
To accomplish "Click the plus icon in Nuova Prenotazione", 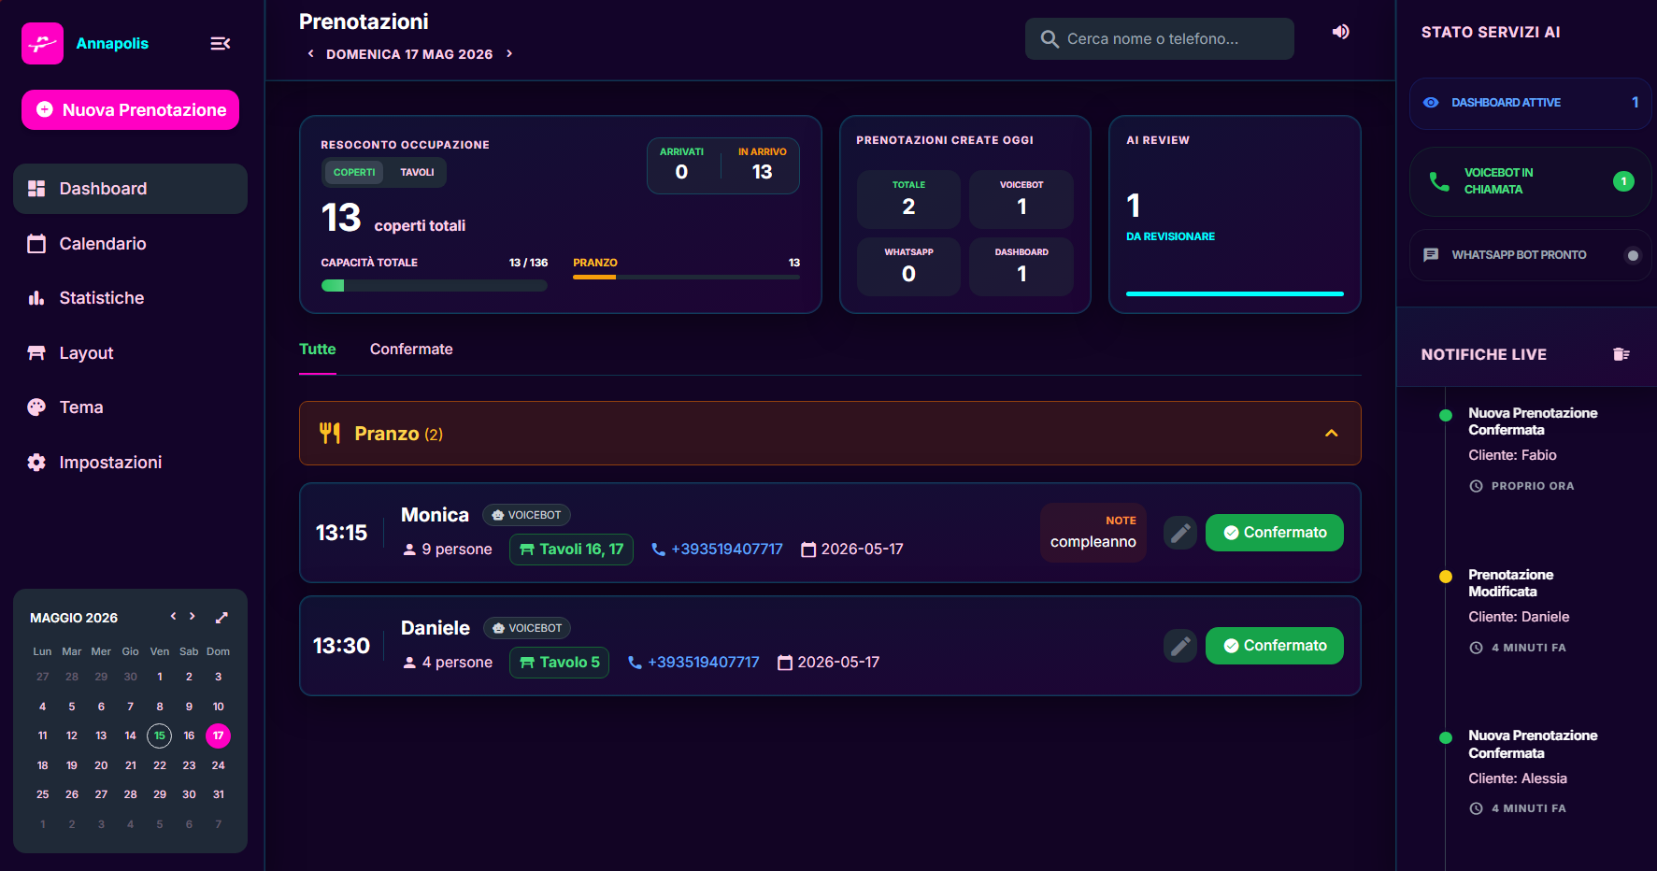I will 44,110.
